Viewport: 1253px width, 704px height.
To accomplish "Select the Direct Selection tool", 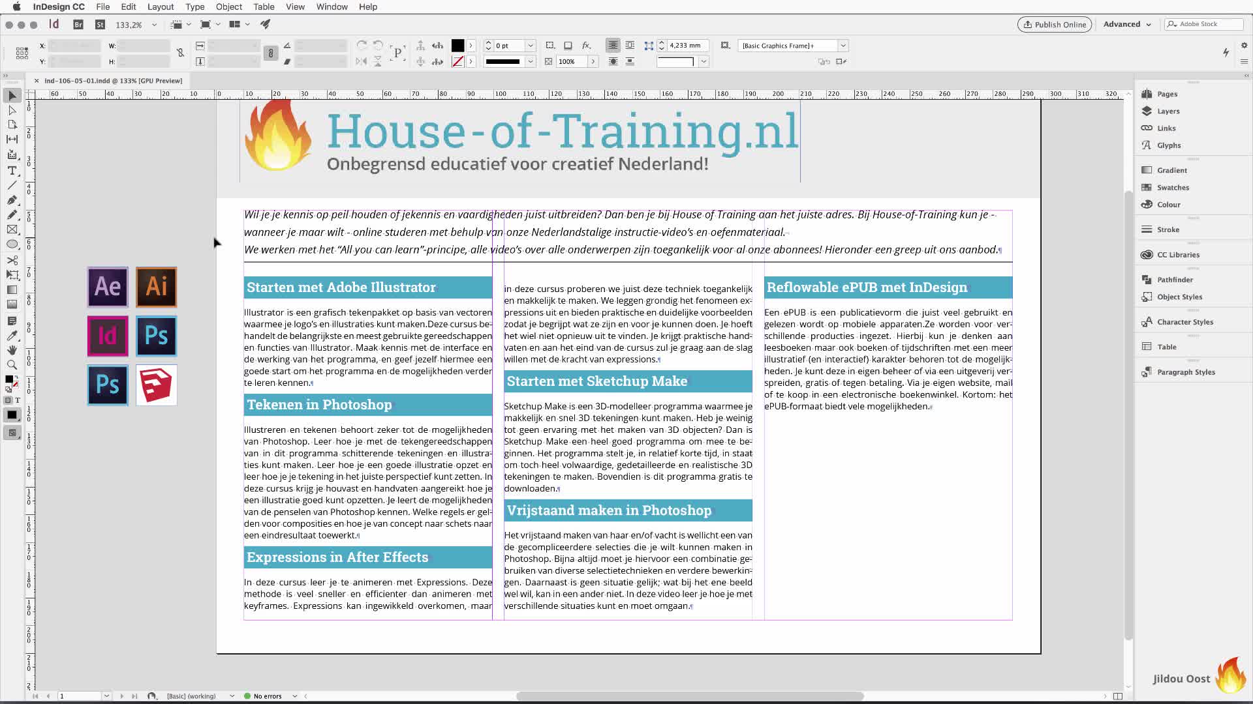I will click(12, 110).
